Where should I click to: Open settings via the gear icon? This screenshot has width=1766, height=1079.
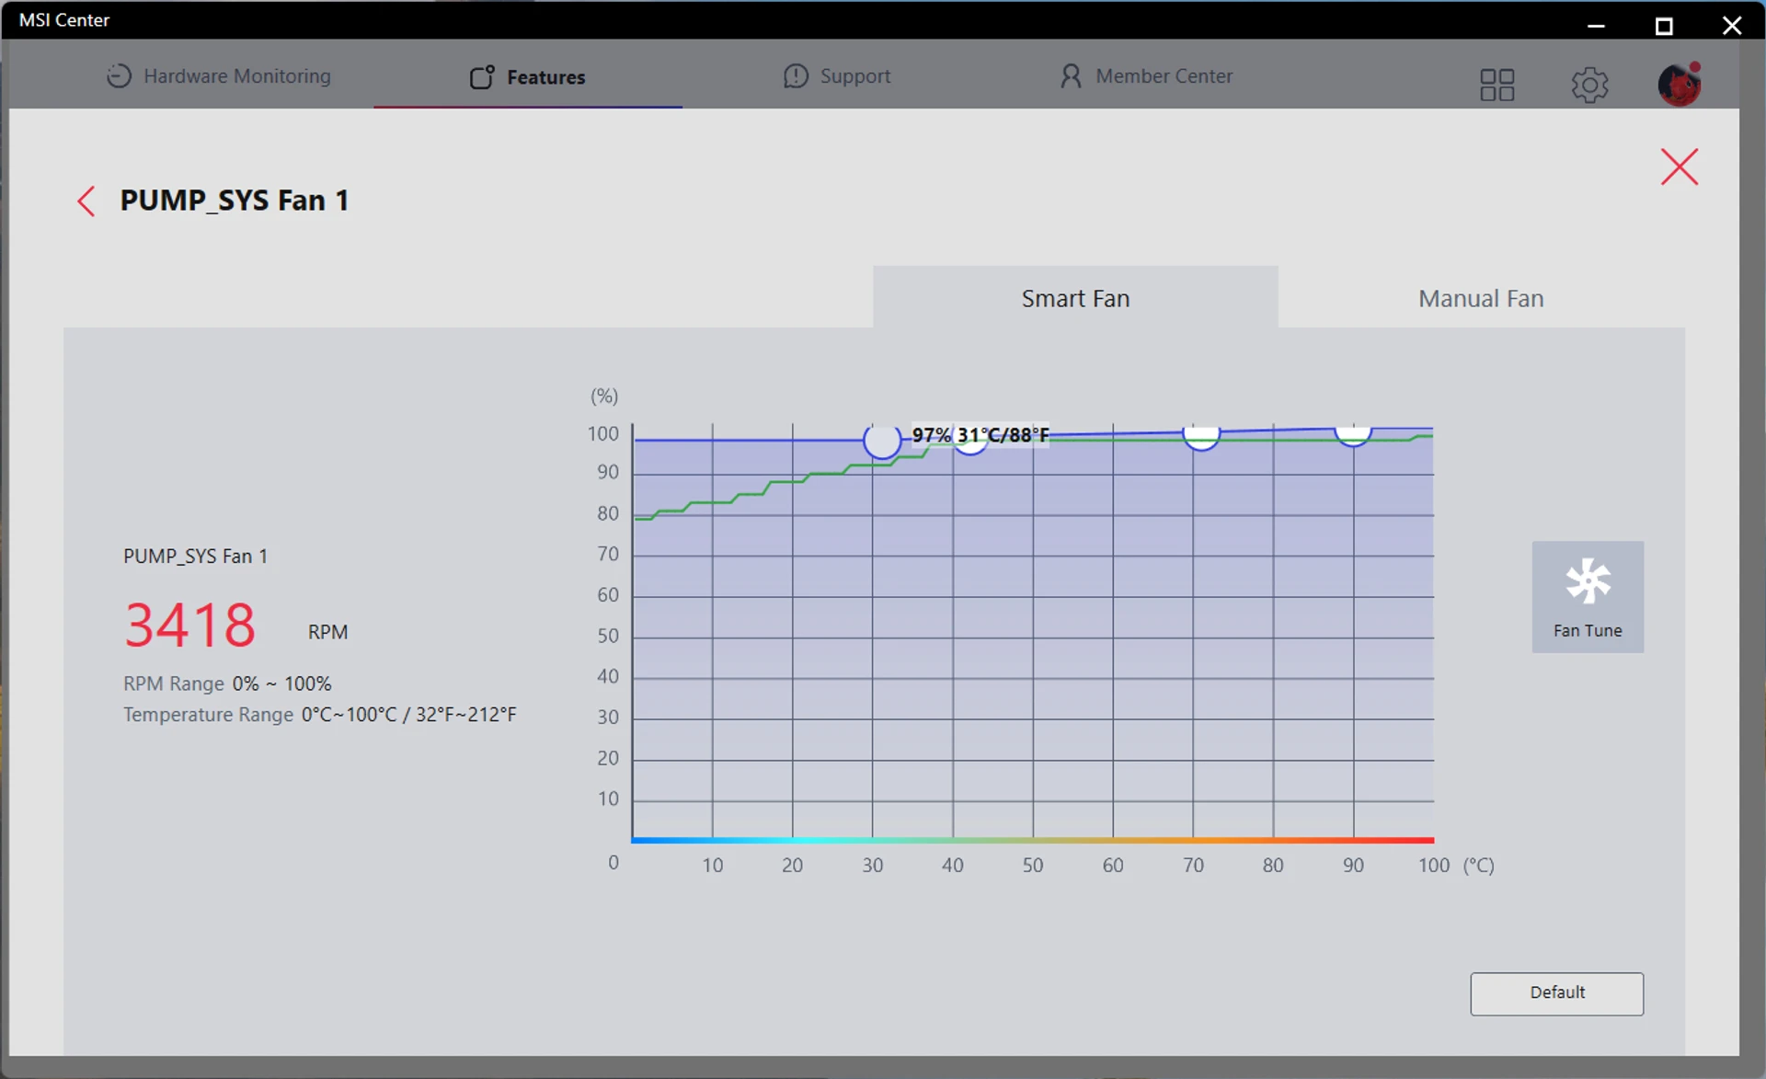tap(1589, 85)
